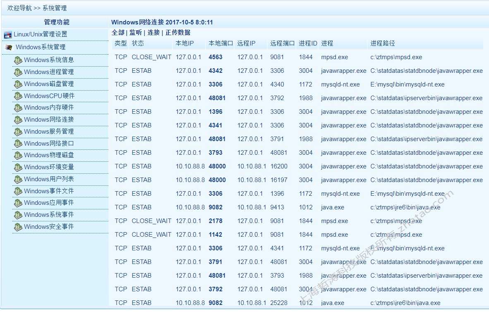Click local port 1396 cell
Screen dimensions: 489x312
(216, 112)
